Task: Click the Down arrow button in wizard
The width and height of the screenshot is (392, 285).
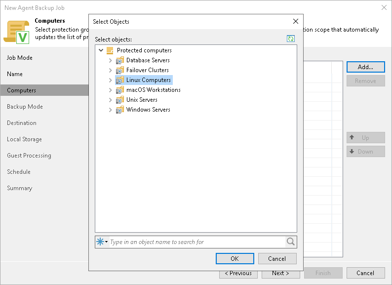Action: pos(365,152)
